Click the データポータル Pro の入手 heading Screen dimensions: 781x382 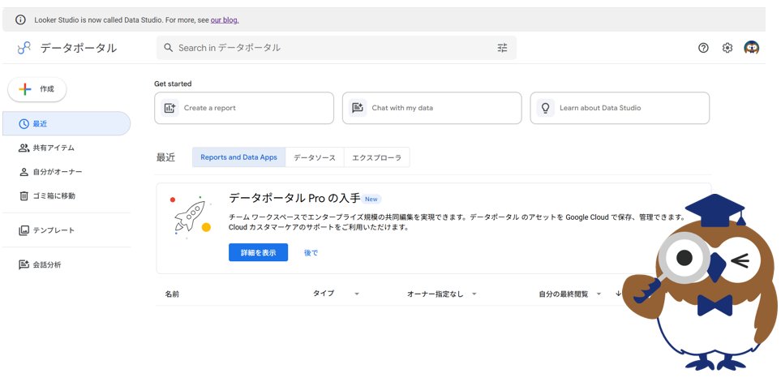click(x=294, y=198)
